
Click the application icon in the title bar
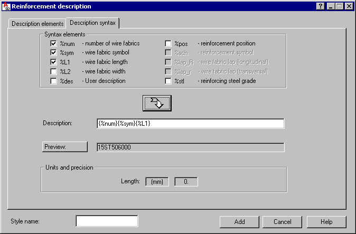pos(6,6)
